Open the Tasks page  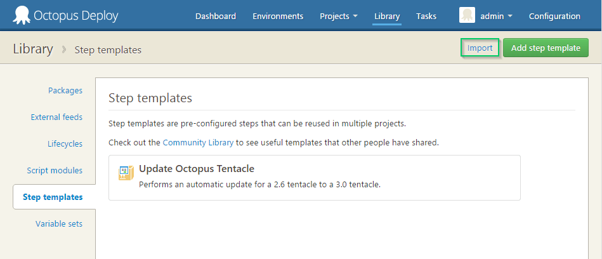[426, 17]
